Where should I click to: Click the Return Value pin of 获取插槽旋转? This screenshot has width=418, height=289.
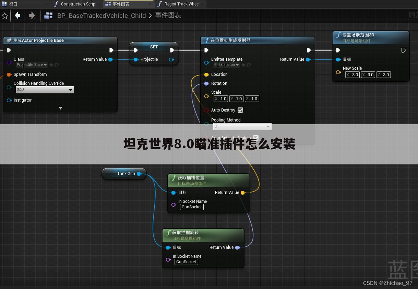pos(237,247)
